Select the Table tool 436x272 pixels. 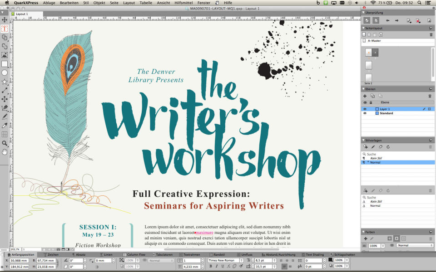(x=5, y=134)
